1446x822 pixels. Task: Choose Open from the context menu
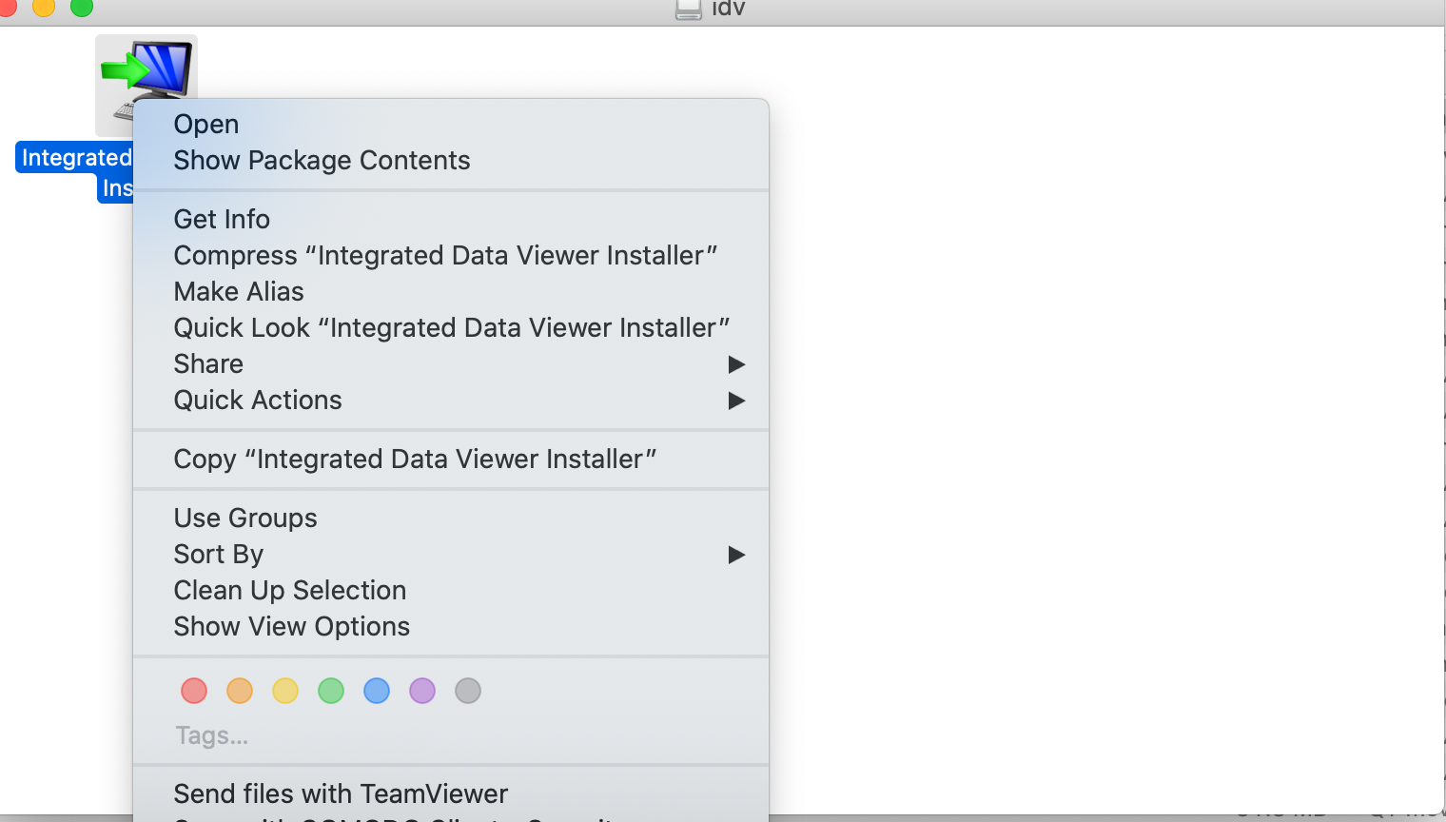[x=206, y=125]
